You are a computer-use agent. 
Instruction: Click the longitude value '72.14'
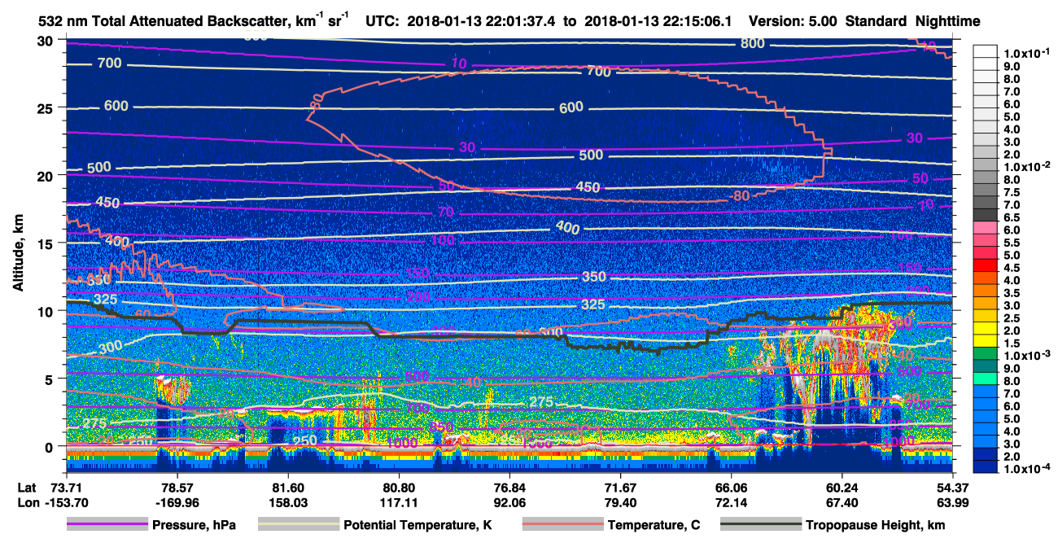(x=731, y=502)
